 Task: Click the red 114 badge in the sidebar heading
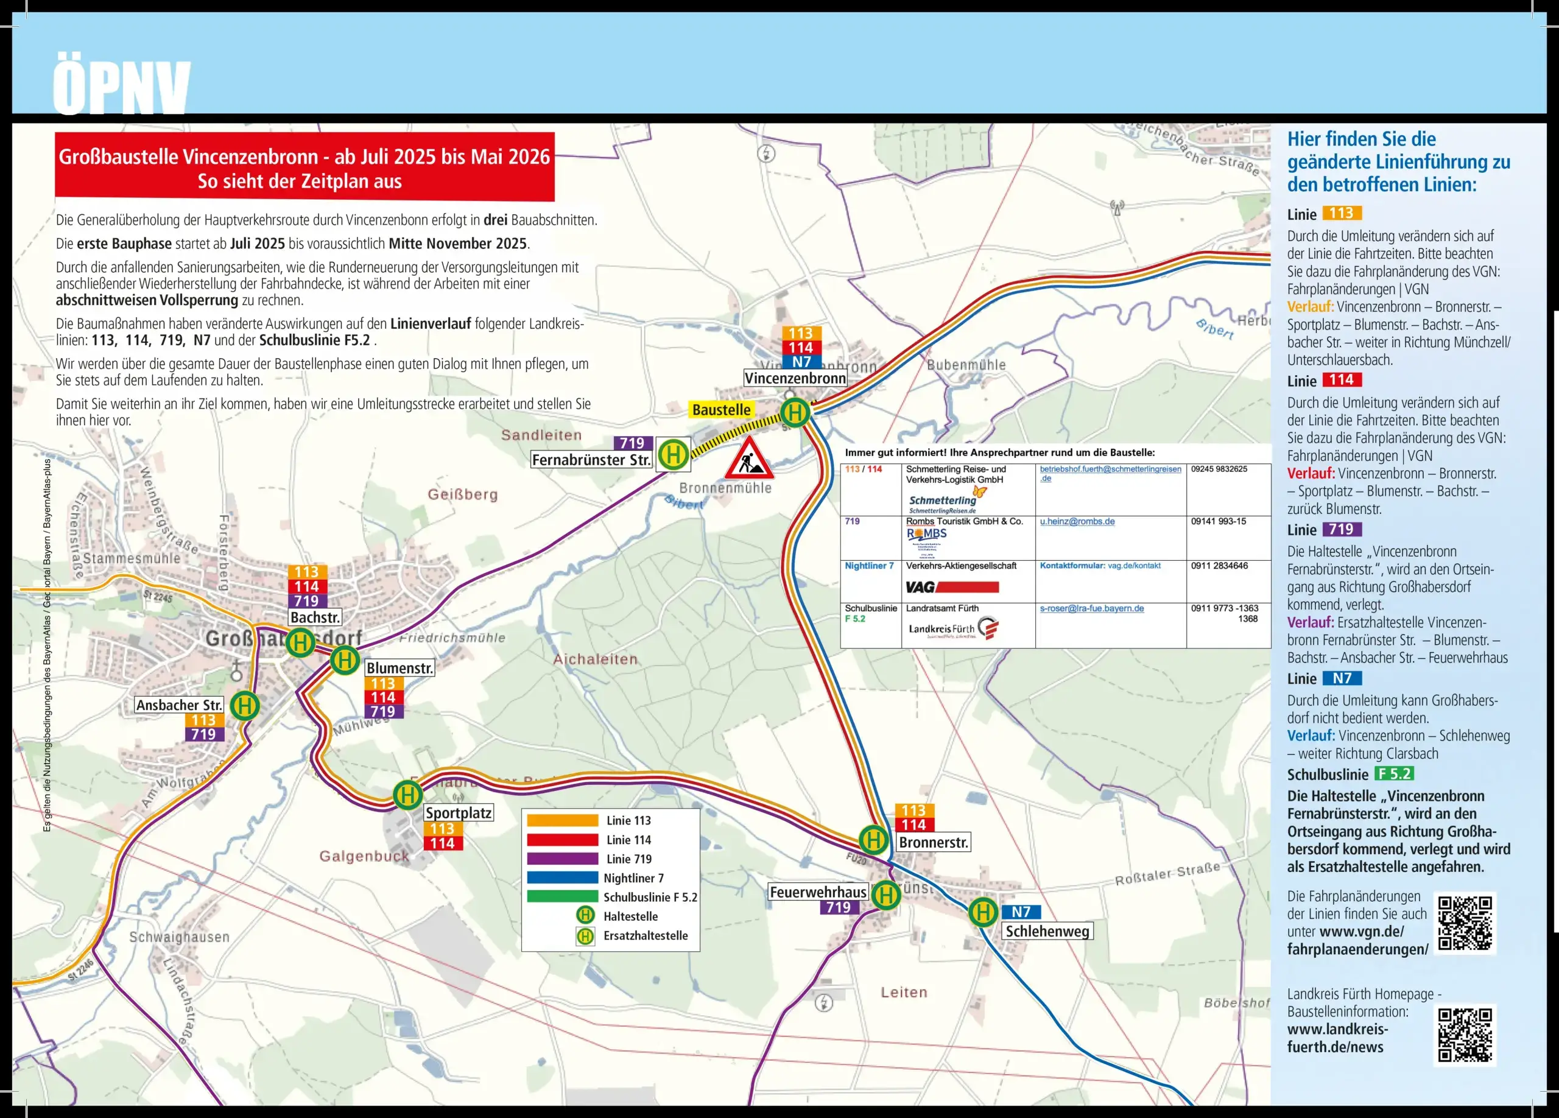(1342, 380)
